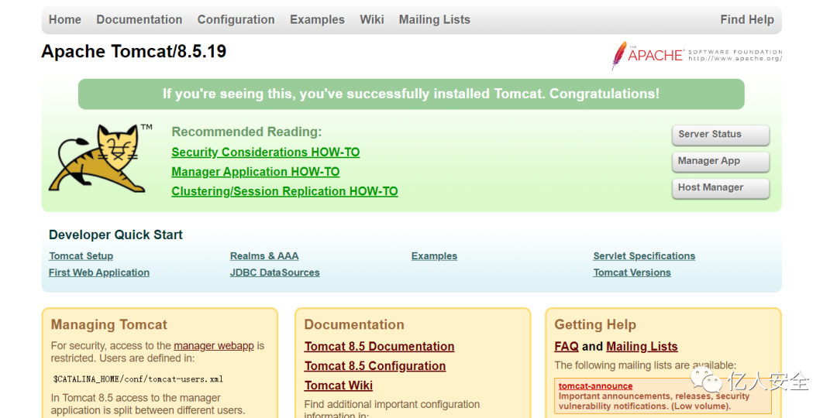The image size is (837, 418).
Task: Open the FAQ link under Getting Help
Action: [x=567, y=347]
